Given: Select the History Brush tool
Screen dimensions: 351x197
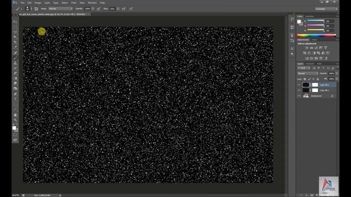Looking at the screenshot, I should point(15,68).
